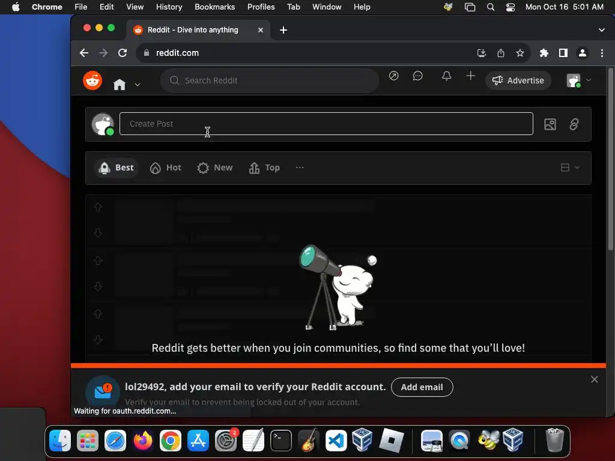
Task: Sort feed by Hot
Action: point(166,168)
